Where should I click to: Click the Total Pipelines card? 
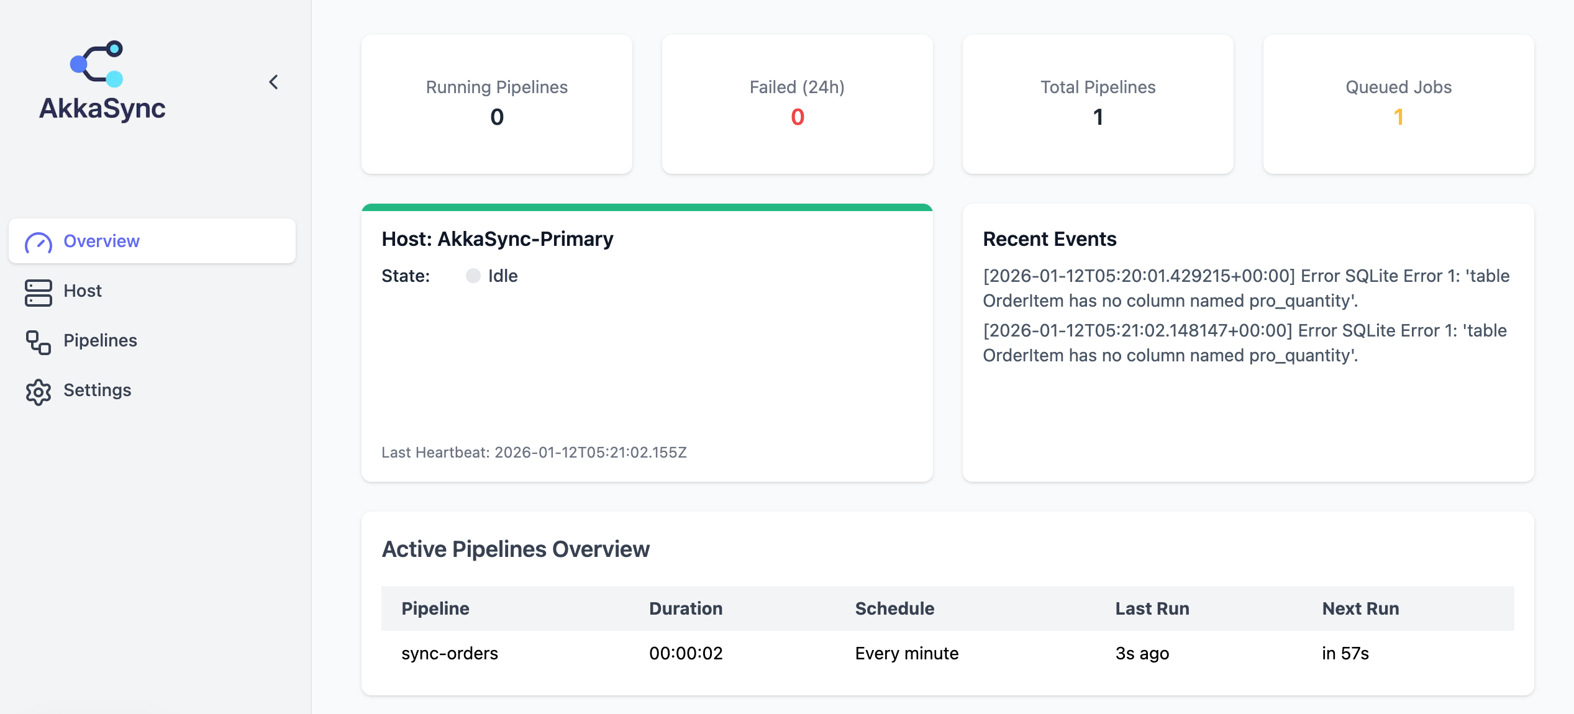pyautogui.click(x=1098, y=104)
